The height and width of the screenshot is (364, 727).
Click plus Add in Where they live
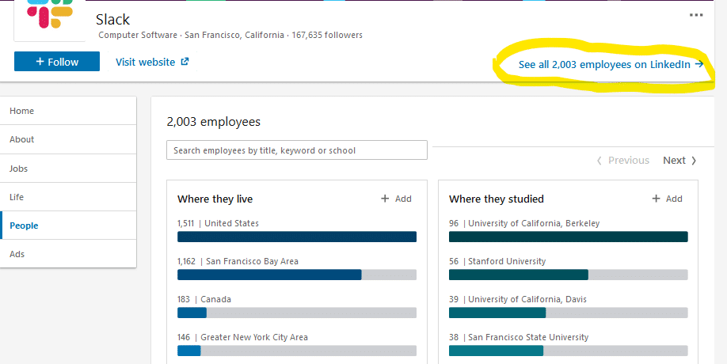pyautogui.click(x=396, y=199)
